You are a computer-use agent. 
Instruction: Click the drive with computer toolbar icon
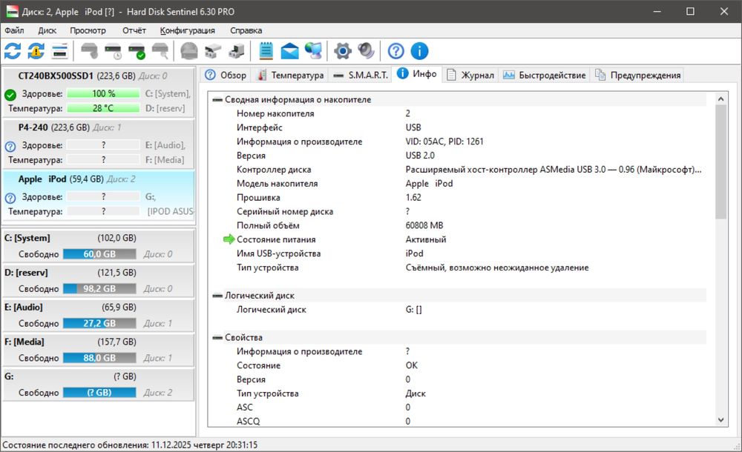(237, 51)
